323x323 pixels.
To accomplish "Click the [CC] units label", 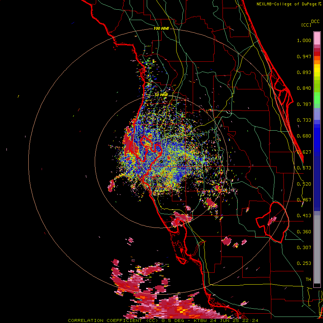I will (306, 25).
